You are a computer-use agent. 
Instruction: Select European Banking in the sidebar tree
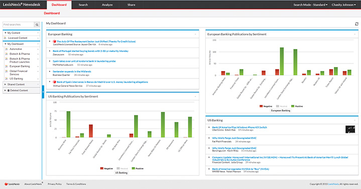(20, 66)
